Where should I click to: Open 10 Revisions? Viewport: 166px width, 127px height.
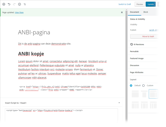(139, 44)
